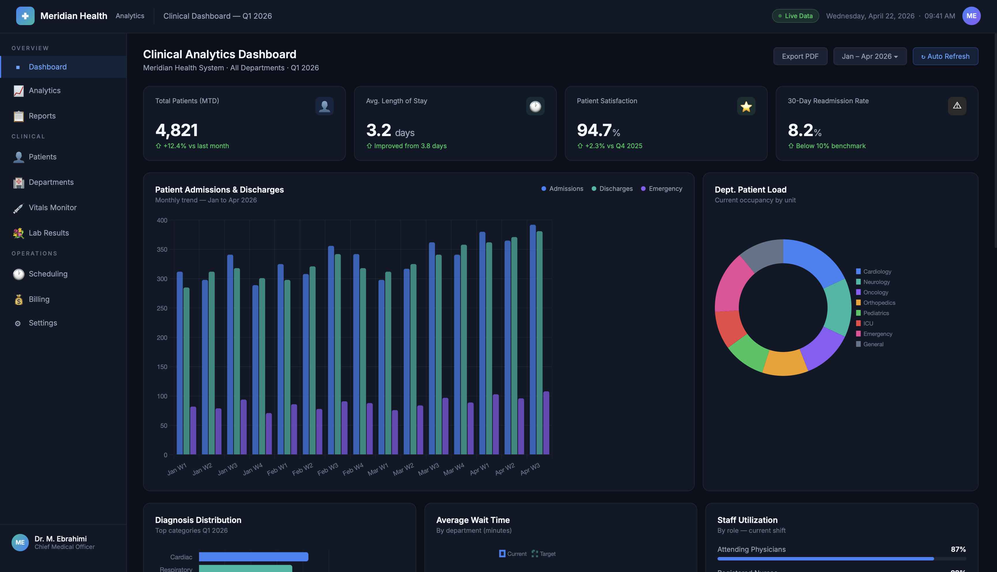This screenshot has width=997, height=572.
Task: Toggle ICU in the donut legend
Action: (x=865, y=323)
